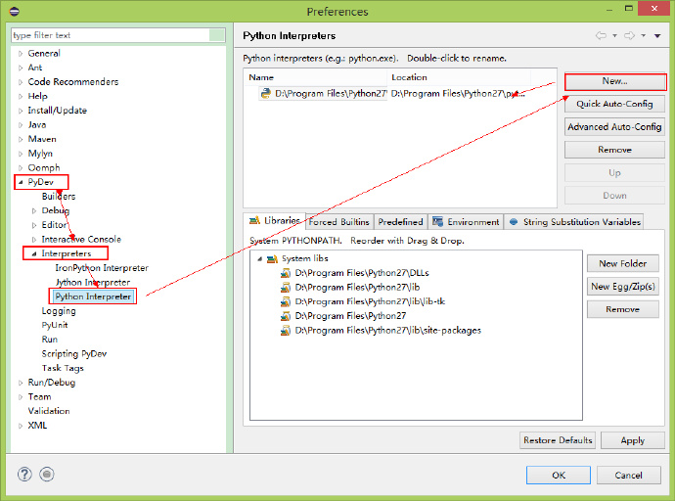The image size is (675, 501).
Task: Click the Help question mark icon
Action: [x=24, y=475]
